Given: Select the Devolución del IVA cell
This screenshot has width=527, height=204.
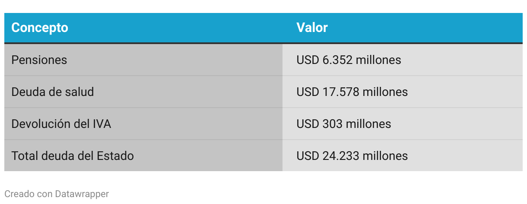Looking at the screenshot, I should click(143, 124).
